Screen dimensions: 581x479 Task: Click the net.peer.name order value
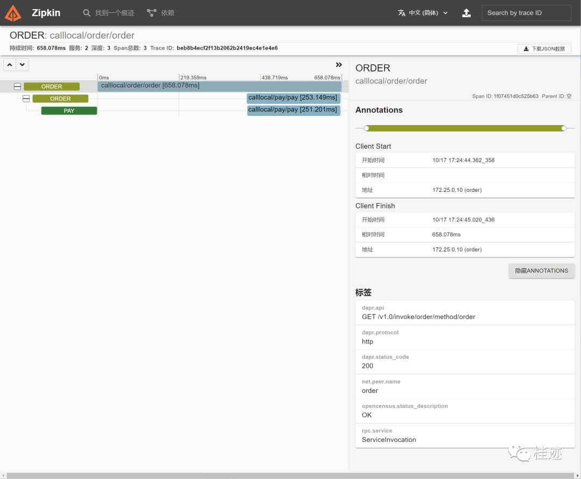click(370, 391)
